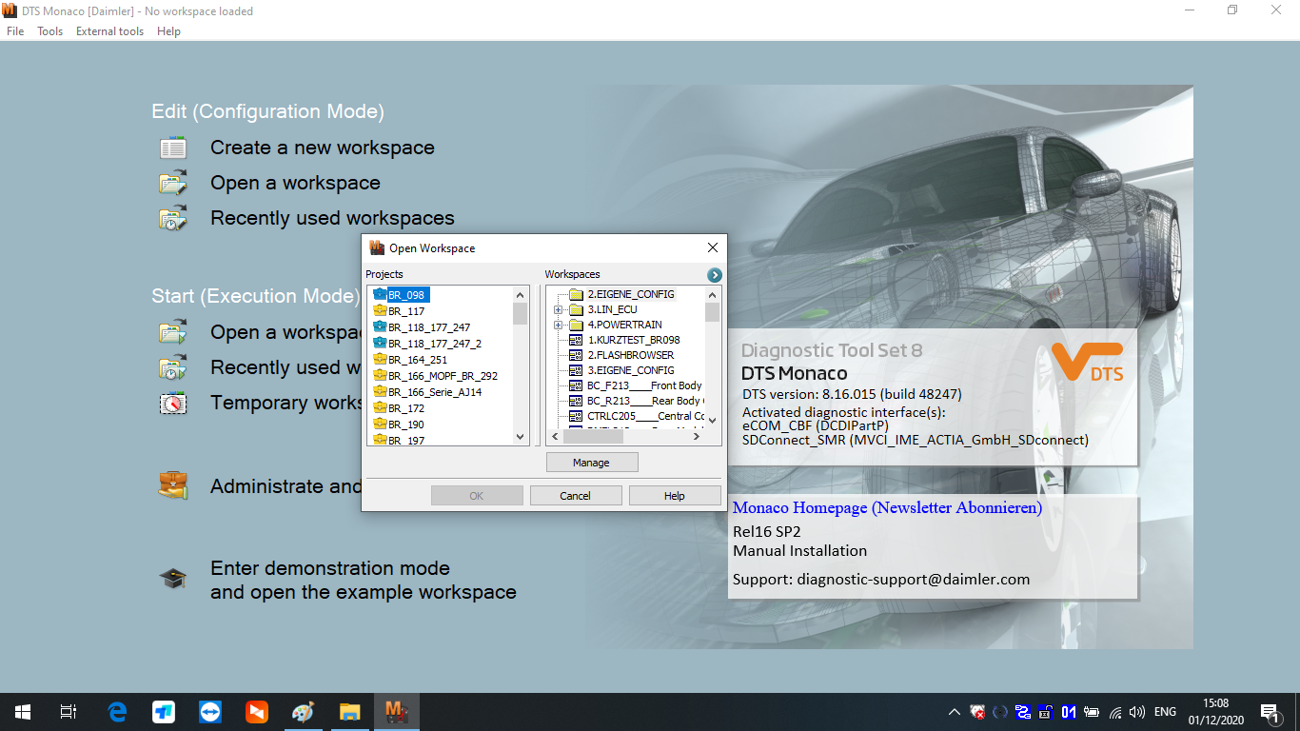Click the 1.KURZTEST_BR098 workspace icon
This screenshot has height=731, width=1300.
pyautogui.click(x=576, y=340)
